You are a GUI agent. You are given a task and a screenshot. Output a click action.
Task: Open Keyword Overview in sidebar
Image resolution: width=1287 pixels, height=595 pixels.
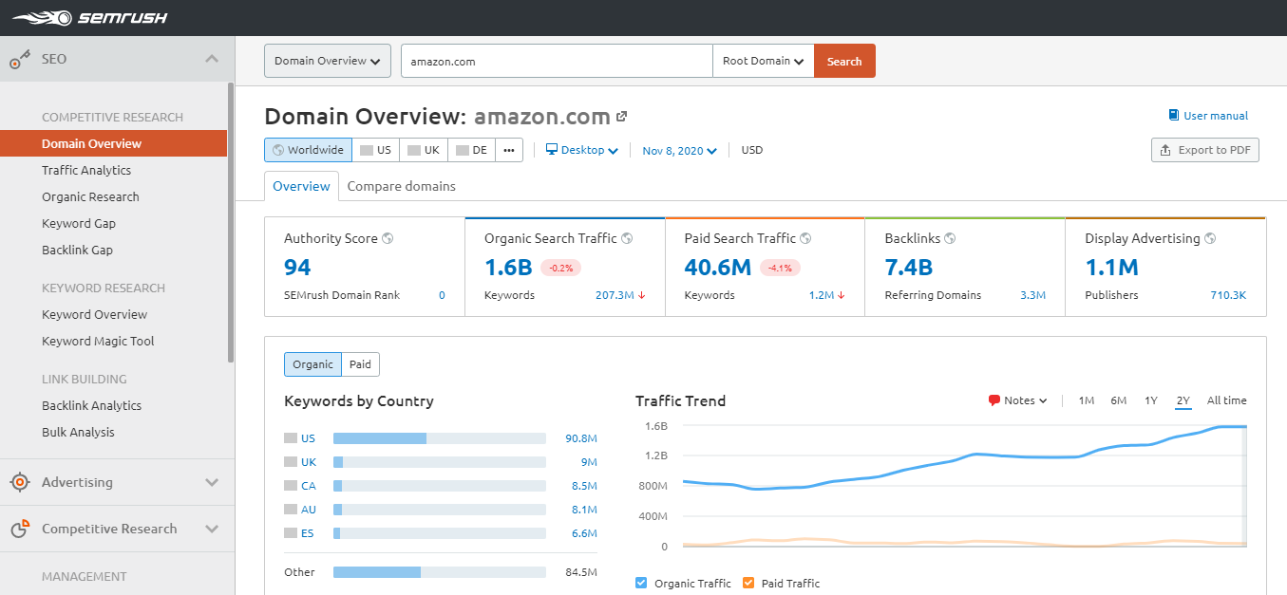click(94, 314)
